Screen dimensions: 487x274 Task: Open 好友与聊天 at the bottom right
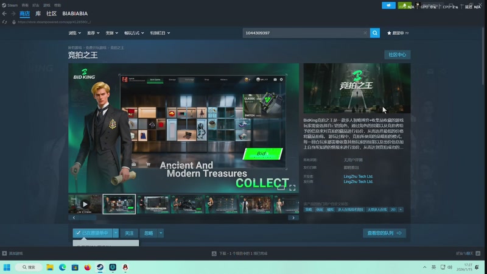468,253
